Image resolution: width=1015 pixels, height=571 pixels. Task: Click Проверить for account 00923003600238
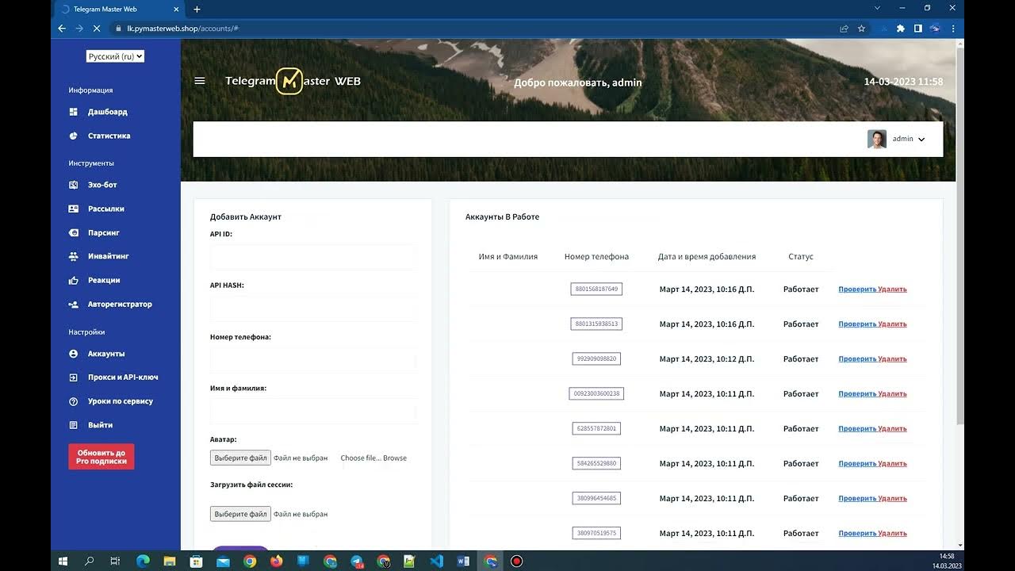[857, 394]
